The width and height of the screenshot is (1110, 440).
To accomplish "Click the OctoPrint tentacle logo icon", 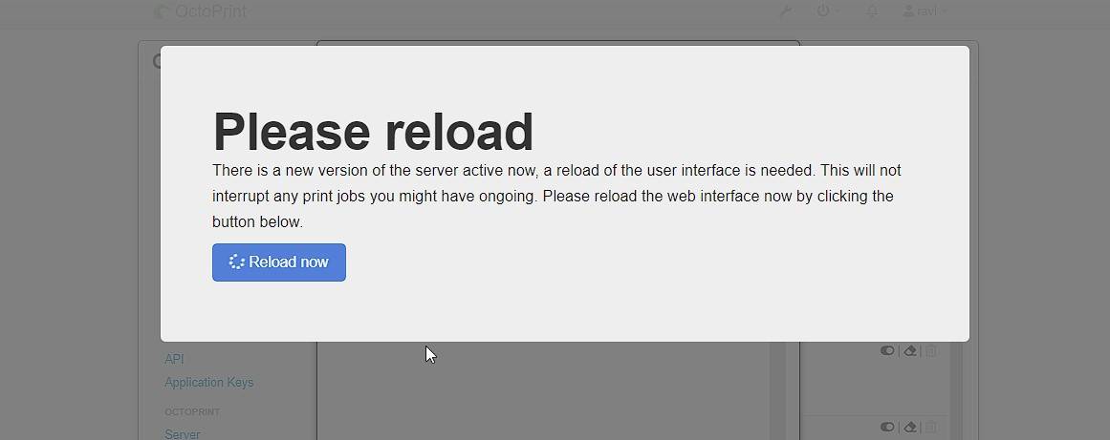I will coord(162,11).
